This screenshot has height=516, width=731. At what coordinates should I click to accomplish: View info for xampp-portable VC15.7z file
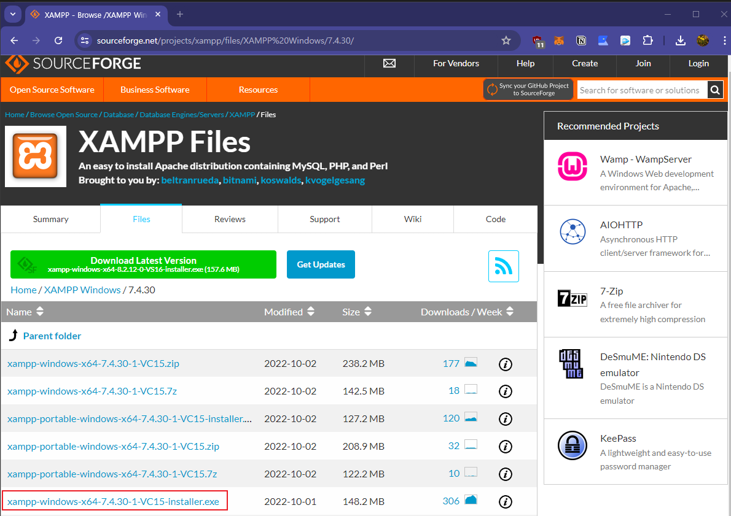coord(506,474)
